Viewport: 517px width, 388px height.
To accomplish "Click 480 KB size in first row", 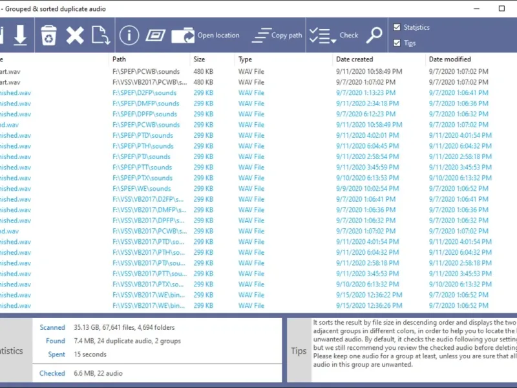I will pyautogui.click(x=203, y=72).
